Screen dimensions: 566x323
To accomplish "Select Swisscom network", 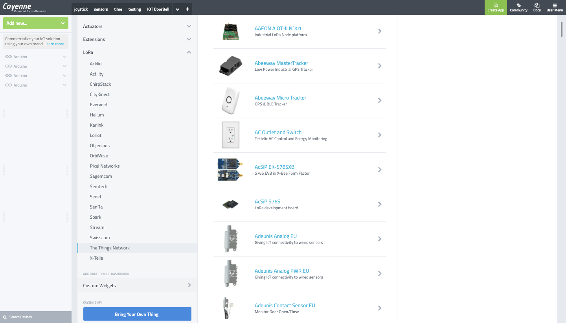I will click(x=100, y=238).
